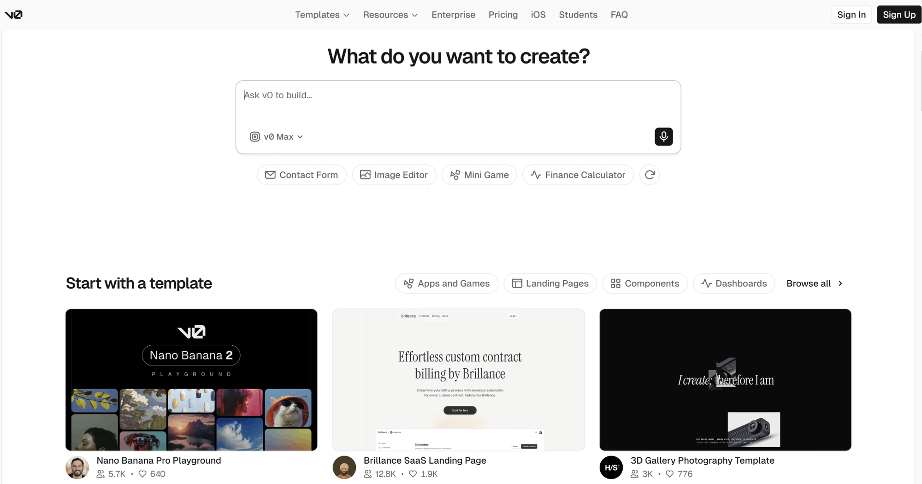This screenshot has height=484, width=922.
Task: Open the Nano Banana 2 Playground thumbnail
Action: [191, 380]
